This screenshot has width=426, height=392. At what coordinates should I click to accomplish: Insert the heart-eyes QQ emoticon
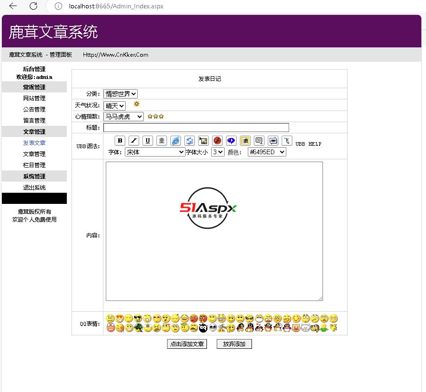pos(120,318)
